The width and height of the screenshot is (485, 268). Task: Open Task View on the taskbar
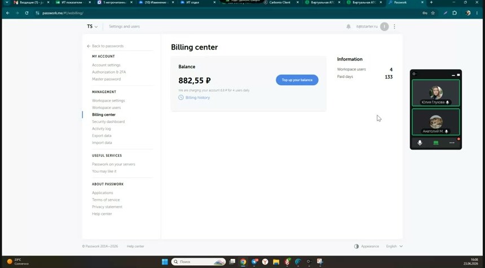pos(232,262)
